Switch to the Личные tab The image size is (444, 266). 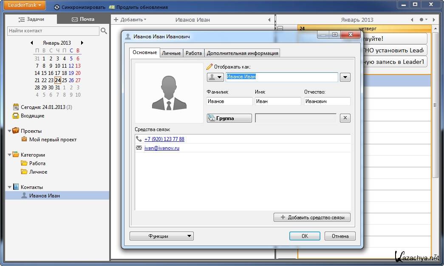coord(171,53)
